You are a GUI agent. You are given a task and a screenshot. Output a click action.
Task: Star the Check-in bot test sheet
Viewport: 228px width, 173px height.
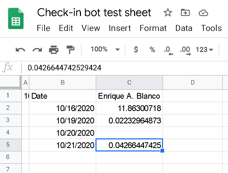tap(168, 13)
